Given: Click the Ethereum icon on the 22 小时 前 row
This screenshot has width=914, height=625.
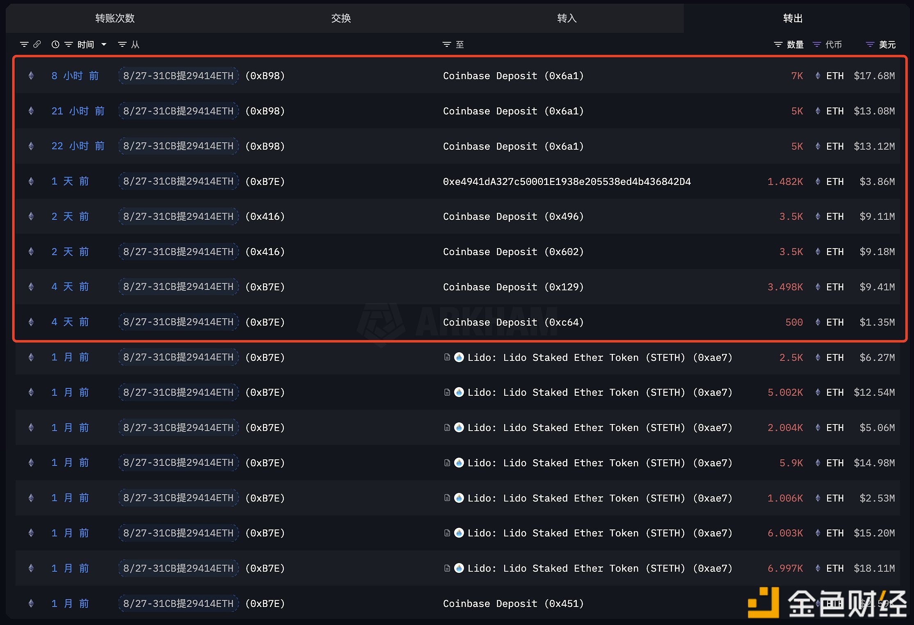Looking at the screenshot, I should [x=31, y=146].
